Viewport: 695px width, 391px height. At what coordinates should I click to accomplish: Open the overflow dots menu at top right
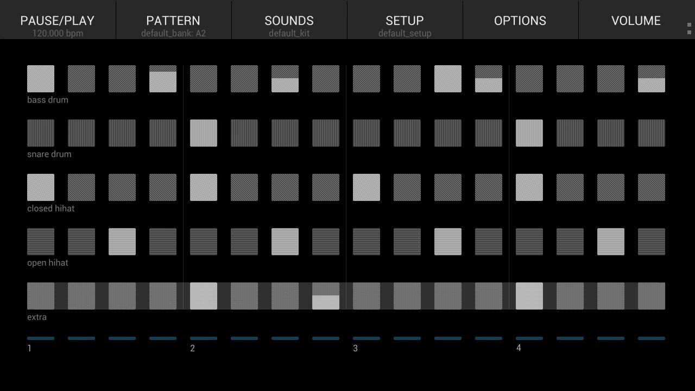[690, 28]
